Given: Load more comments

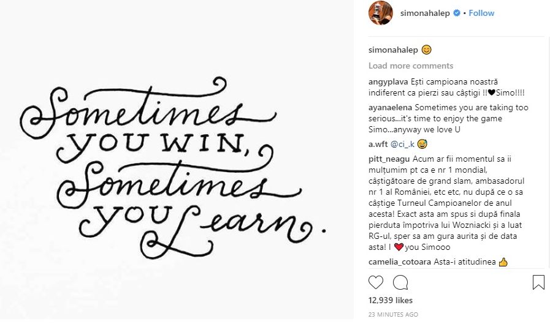Looking at the screenshot, I should pyautogui.click(x=411, y=66).
